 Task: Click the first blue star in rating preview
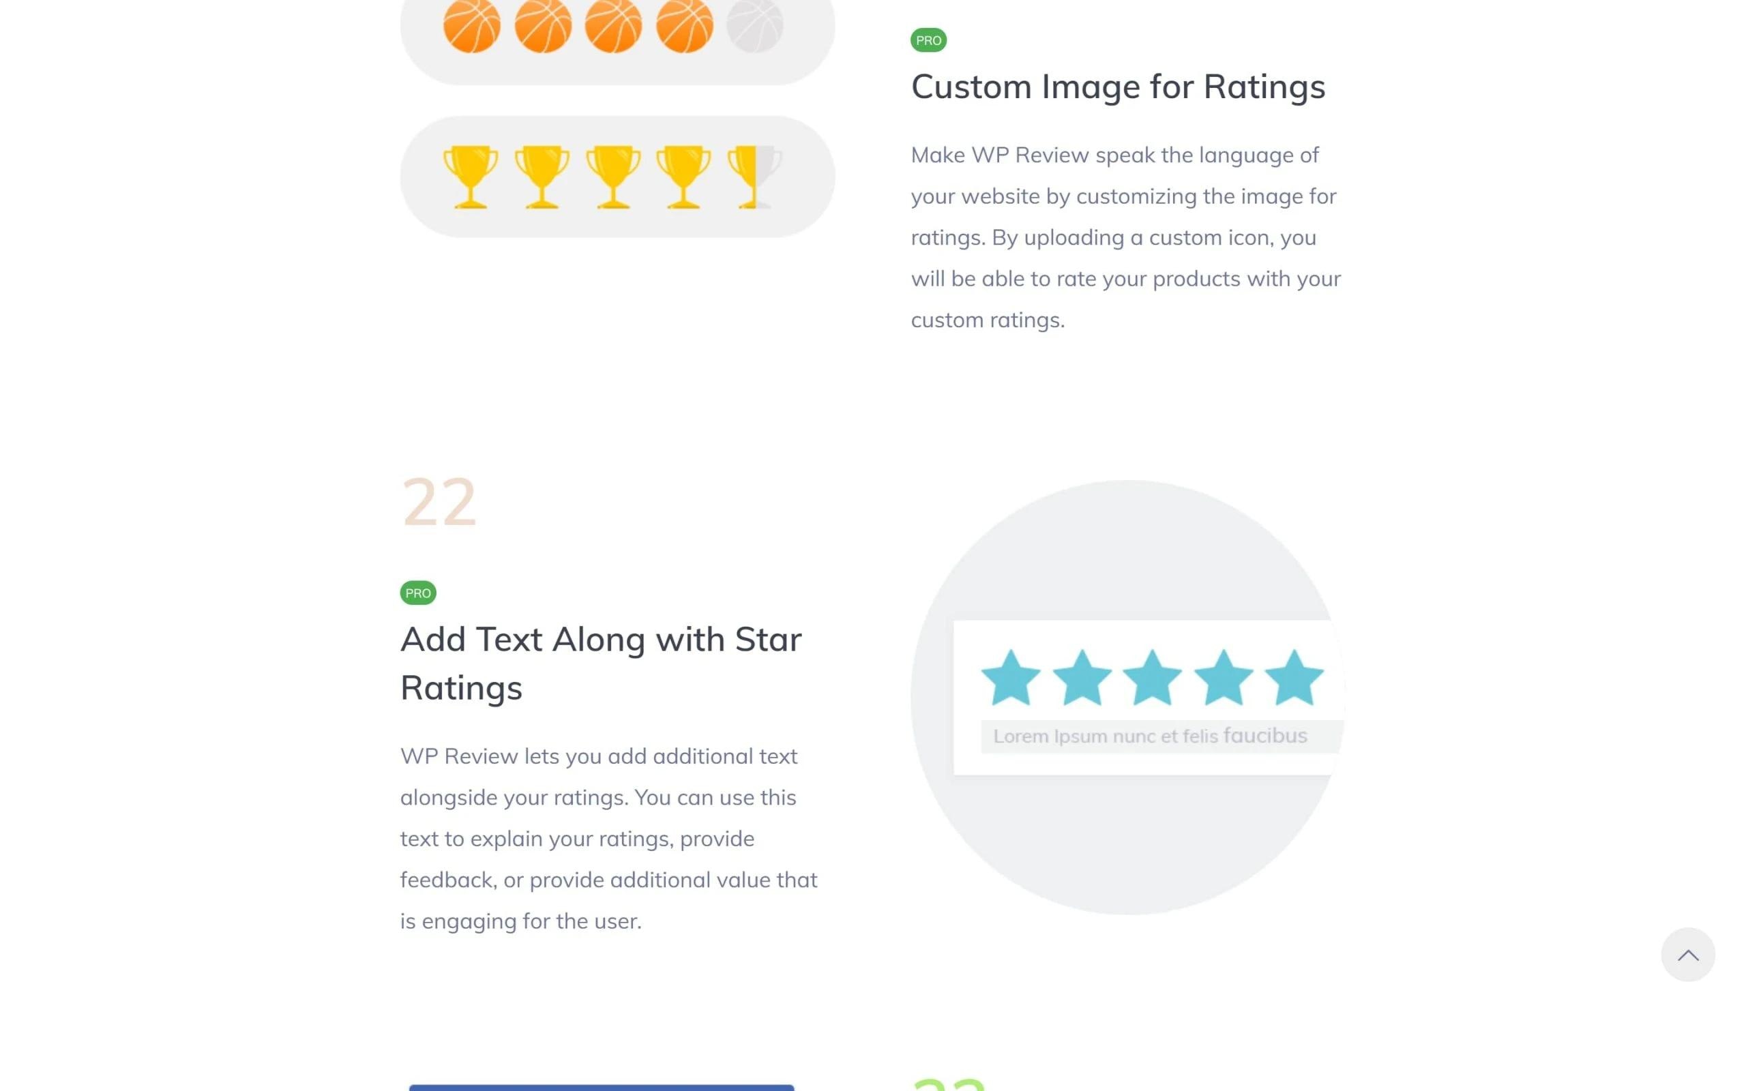pyautogui.click(x=1010, y=678)
